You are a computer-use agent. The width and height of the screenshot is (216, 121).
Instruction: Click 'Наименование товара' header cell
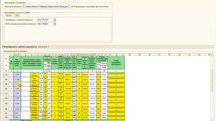32,63
